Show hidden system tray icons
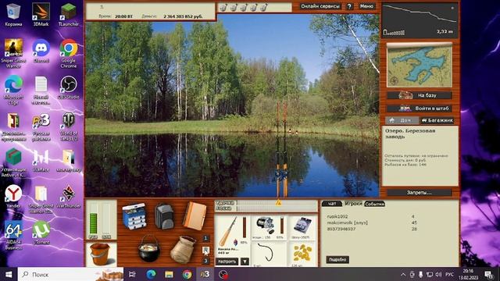Viewport: 500px width, 281px height. (x=403, y=274)
